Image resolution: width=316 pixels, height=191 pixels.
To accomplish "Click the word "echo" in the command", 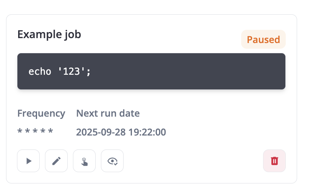I will point(40,71).
